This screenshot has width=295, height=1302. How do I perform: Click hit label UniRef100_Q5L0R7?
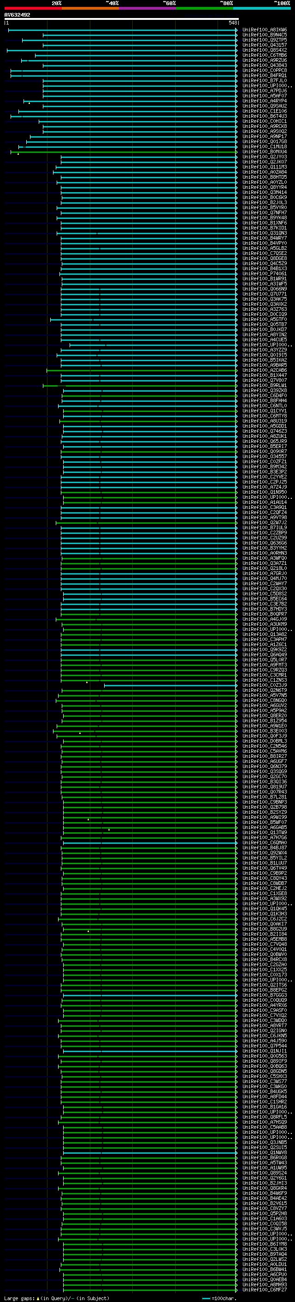click(265, 660)
